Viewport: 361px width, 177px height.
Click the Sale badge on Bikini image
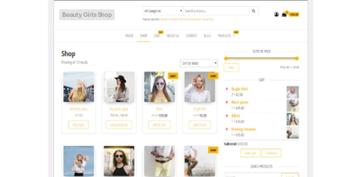[x=173, y=76]
